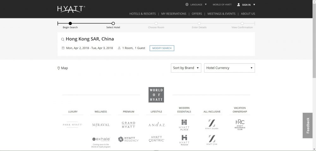The width and height of the screenshot is (316, 151).
Task: Open the Hyatt Residence Club logo
Action: click(240, 124)
